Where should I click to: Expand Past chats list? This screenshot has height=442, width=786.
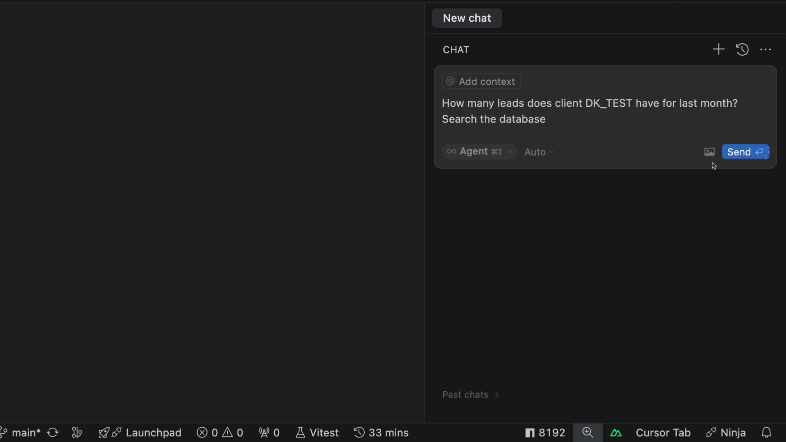click(x=470, y=395)
